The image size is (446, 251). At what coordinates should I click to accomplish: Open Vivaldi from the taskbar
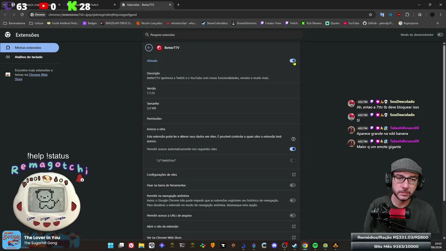(131, 245)
